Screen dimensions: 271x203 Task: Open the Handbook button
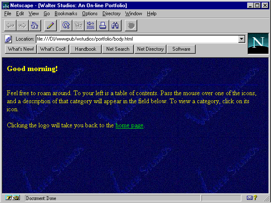tap(86, 49)
